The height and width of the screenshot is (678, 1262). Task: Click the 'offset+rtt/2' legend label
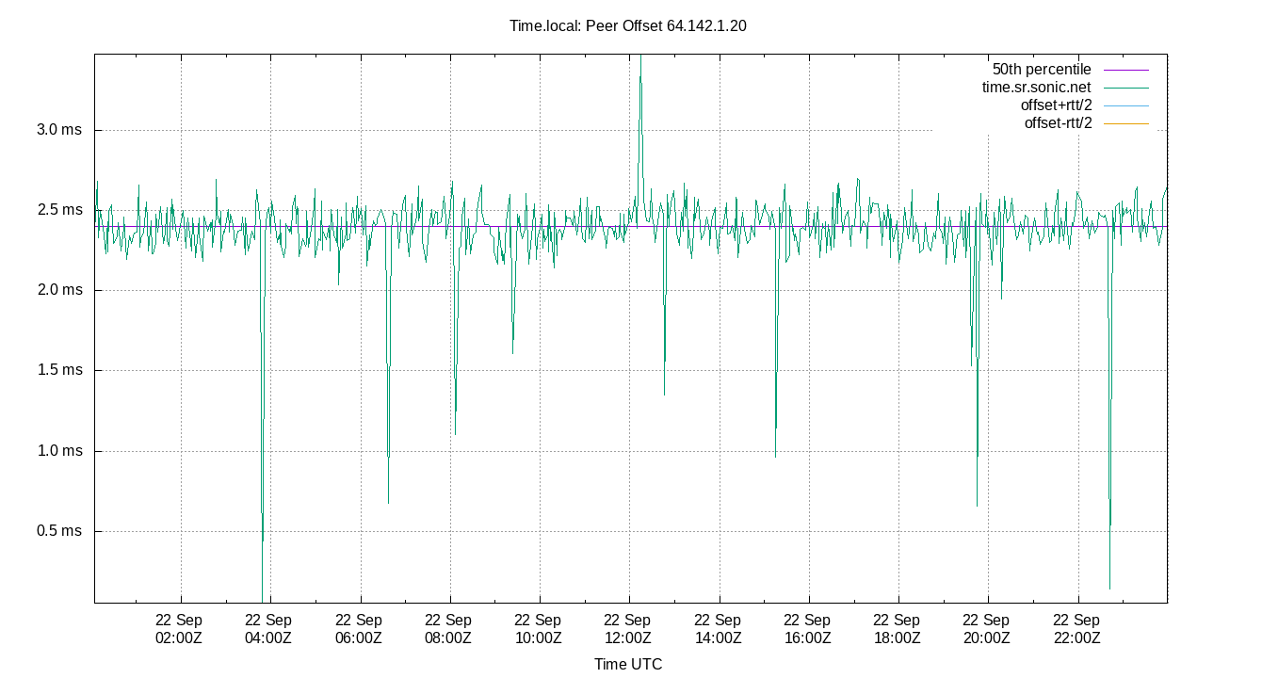click(1056, 105)
